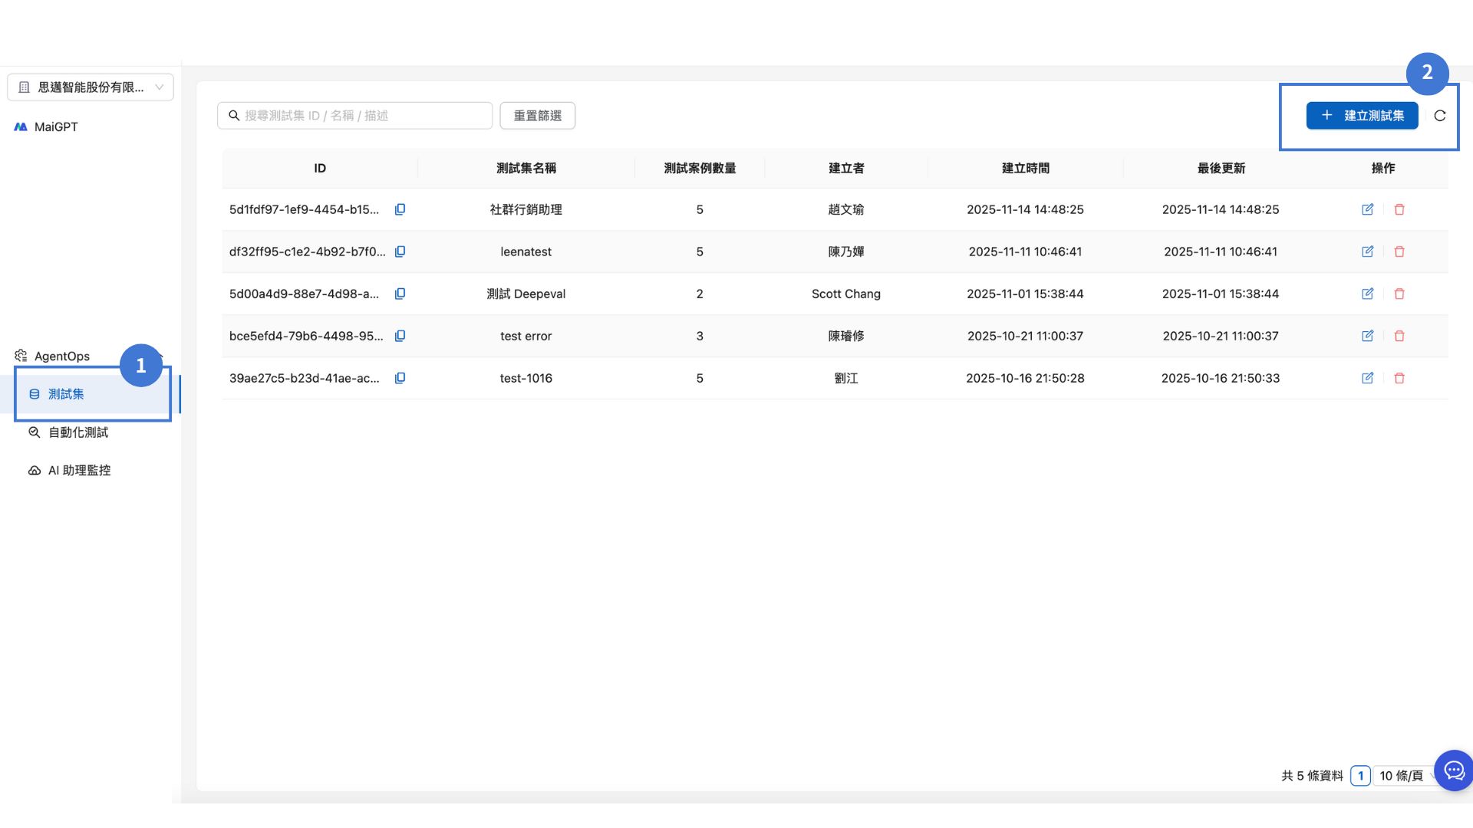Edit the test-1016 test set
This screenshot has width=1473, height=828.
[x=1367, y=378]
